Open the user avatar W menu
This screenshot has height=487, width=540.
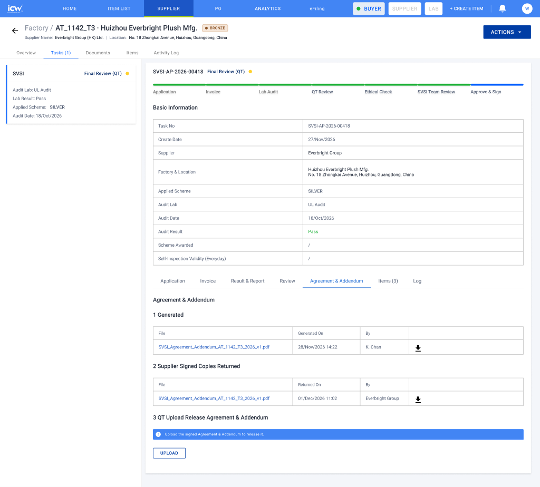[527, 8]
